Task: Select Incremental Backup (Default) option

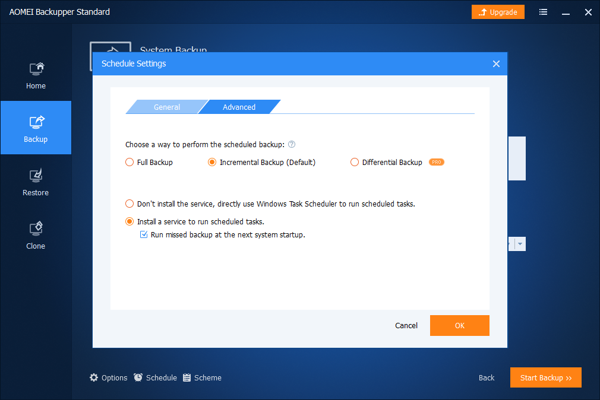Action: click(212, 162)
